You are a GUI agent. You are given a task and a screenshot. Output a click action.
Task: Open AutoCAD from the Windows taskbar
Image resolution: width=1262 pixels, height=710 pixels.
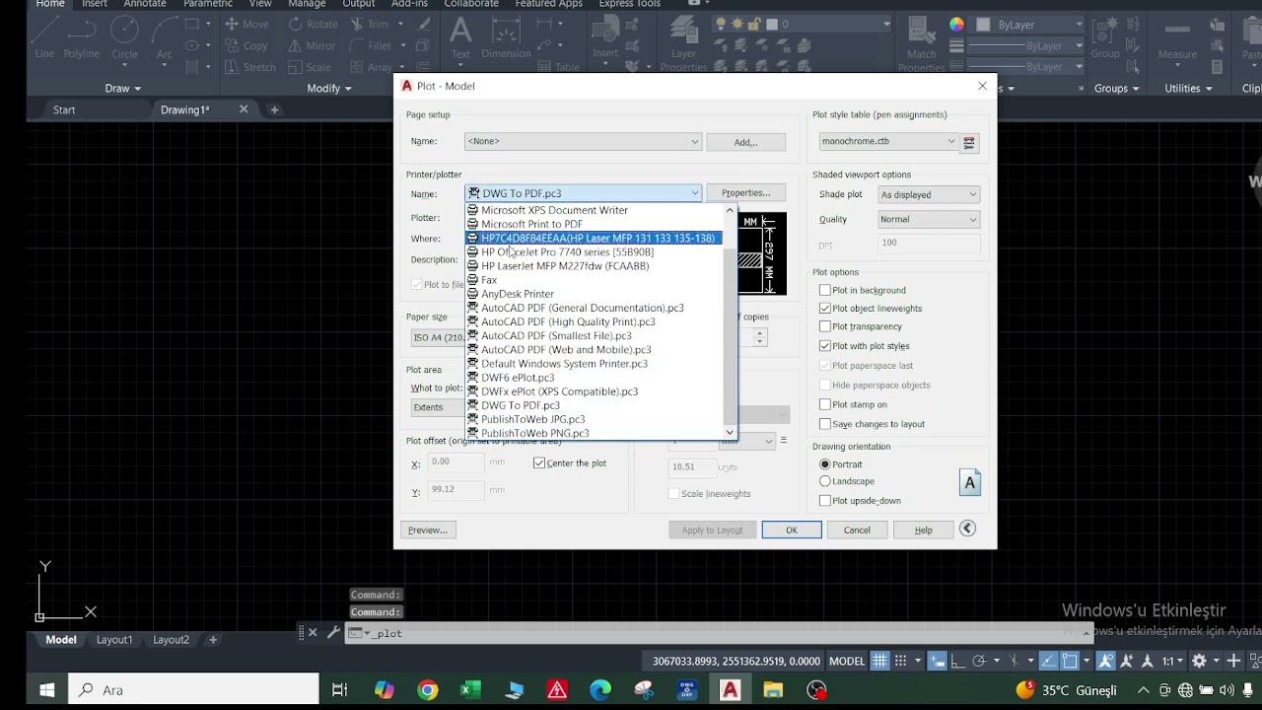[x=730, y=690]
